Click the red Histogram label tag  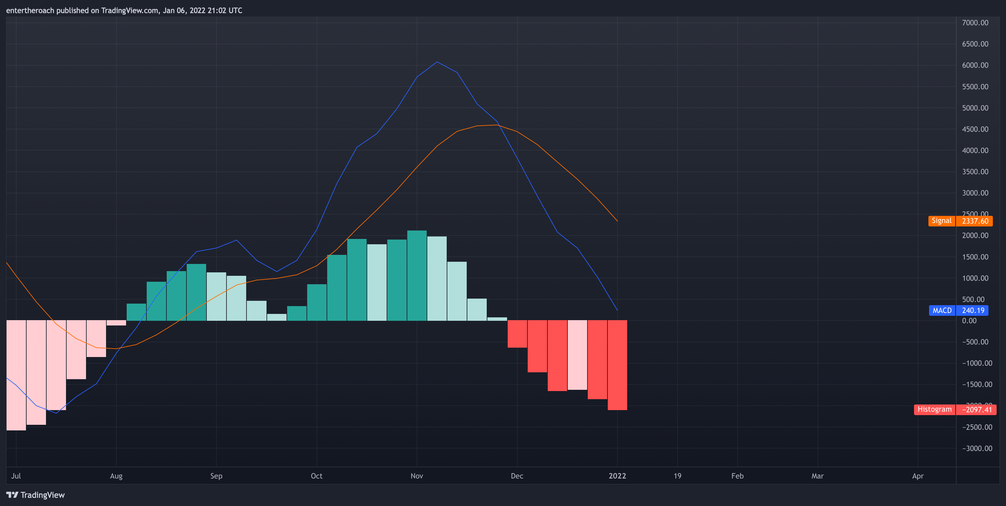click(x=935, y=409)
